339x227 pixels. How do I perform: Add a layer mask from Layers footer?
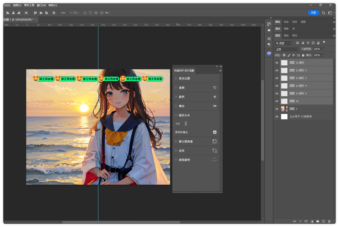306,221
